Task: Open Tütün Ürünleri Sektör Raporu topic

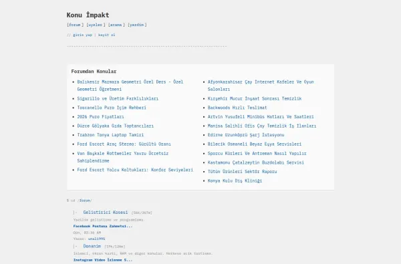Action: click(x=242, y=171)
